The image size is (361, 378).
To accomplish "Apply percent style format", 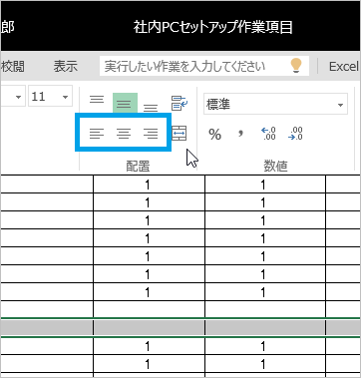I will click(x=214, y=135).
